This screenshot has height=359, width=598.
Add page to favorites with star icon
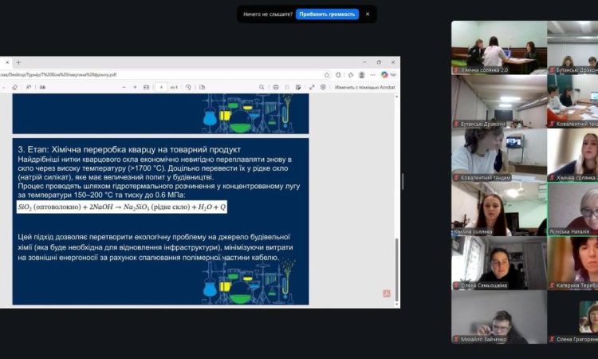tap(327, 75)
